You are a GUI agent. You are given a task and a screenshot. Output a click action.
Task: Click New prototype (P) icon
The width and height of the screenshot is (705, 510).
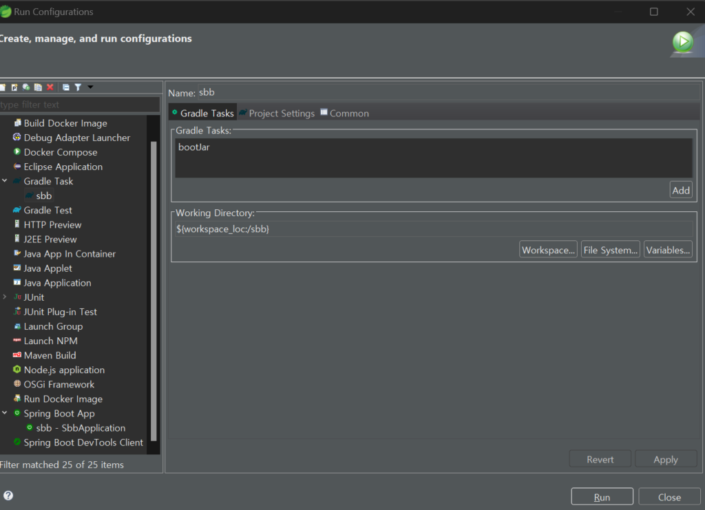14,87
